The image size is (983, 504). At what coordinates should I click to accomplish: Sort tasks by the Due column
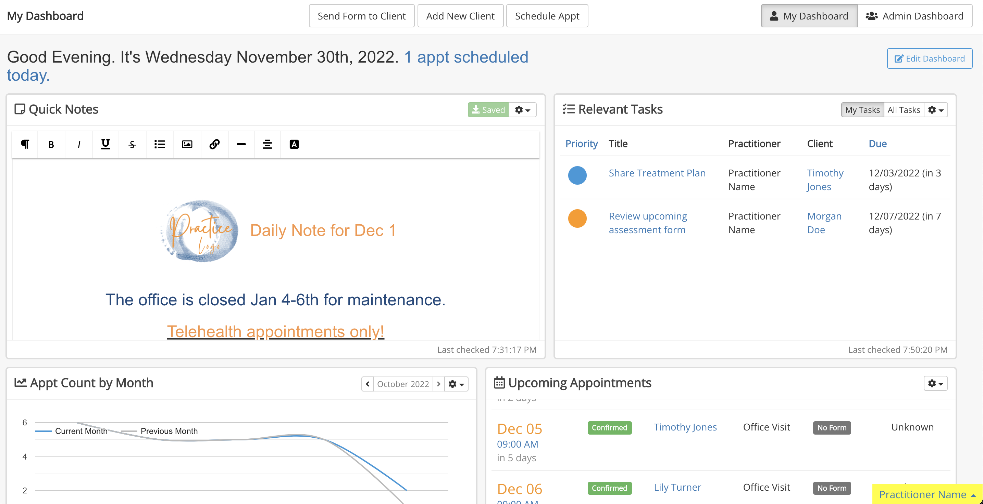877,144
